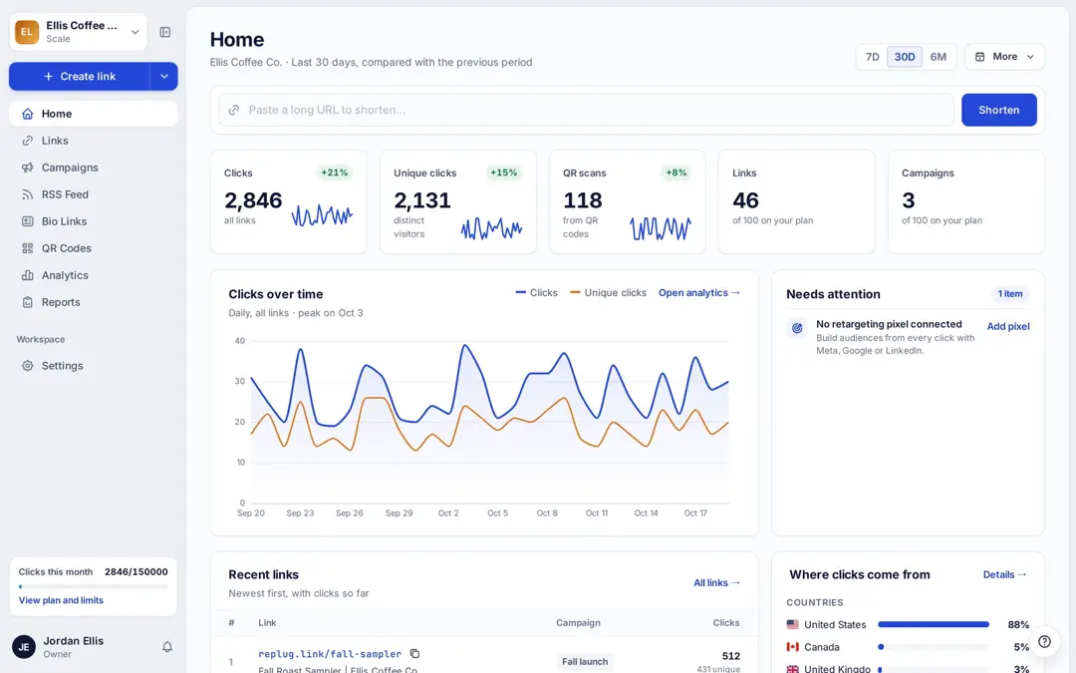This screenshot has width=1076, height=673.
Task: Toggle the Unique clicks series in legend
Action: click(x=608, y=292)
